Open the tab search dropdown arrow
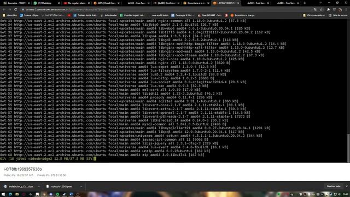This screenshot has width=350, height=197. pos(320,3)
